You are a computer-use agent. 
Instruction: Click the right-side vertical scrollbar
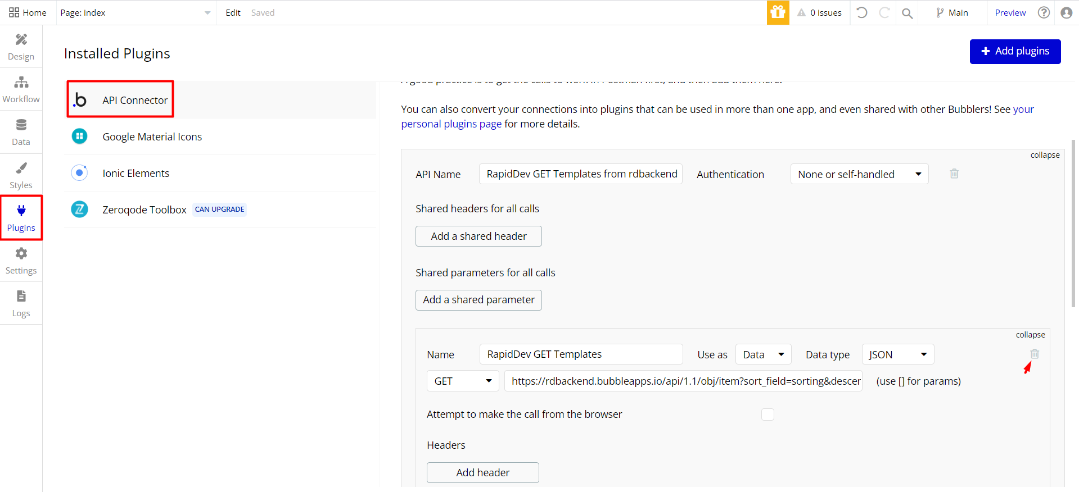(1073, 224)
